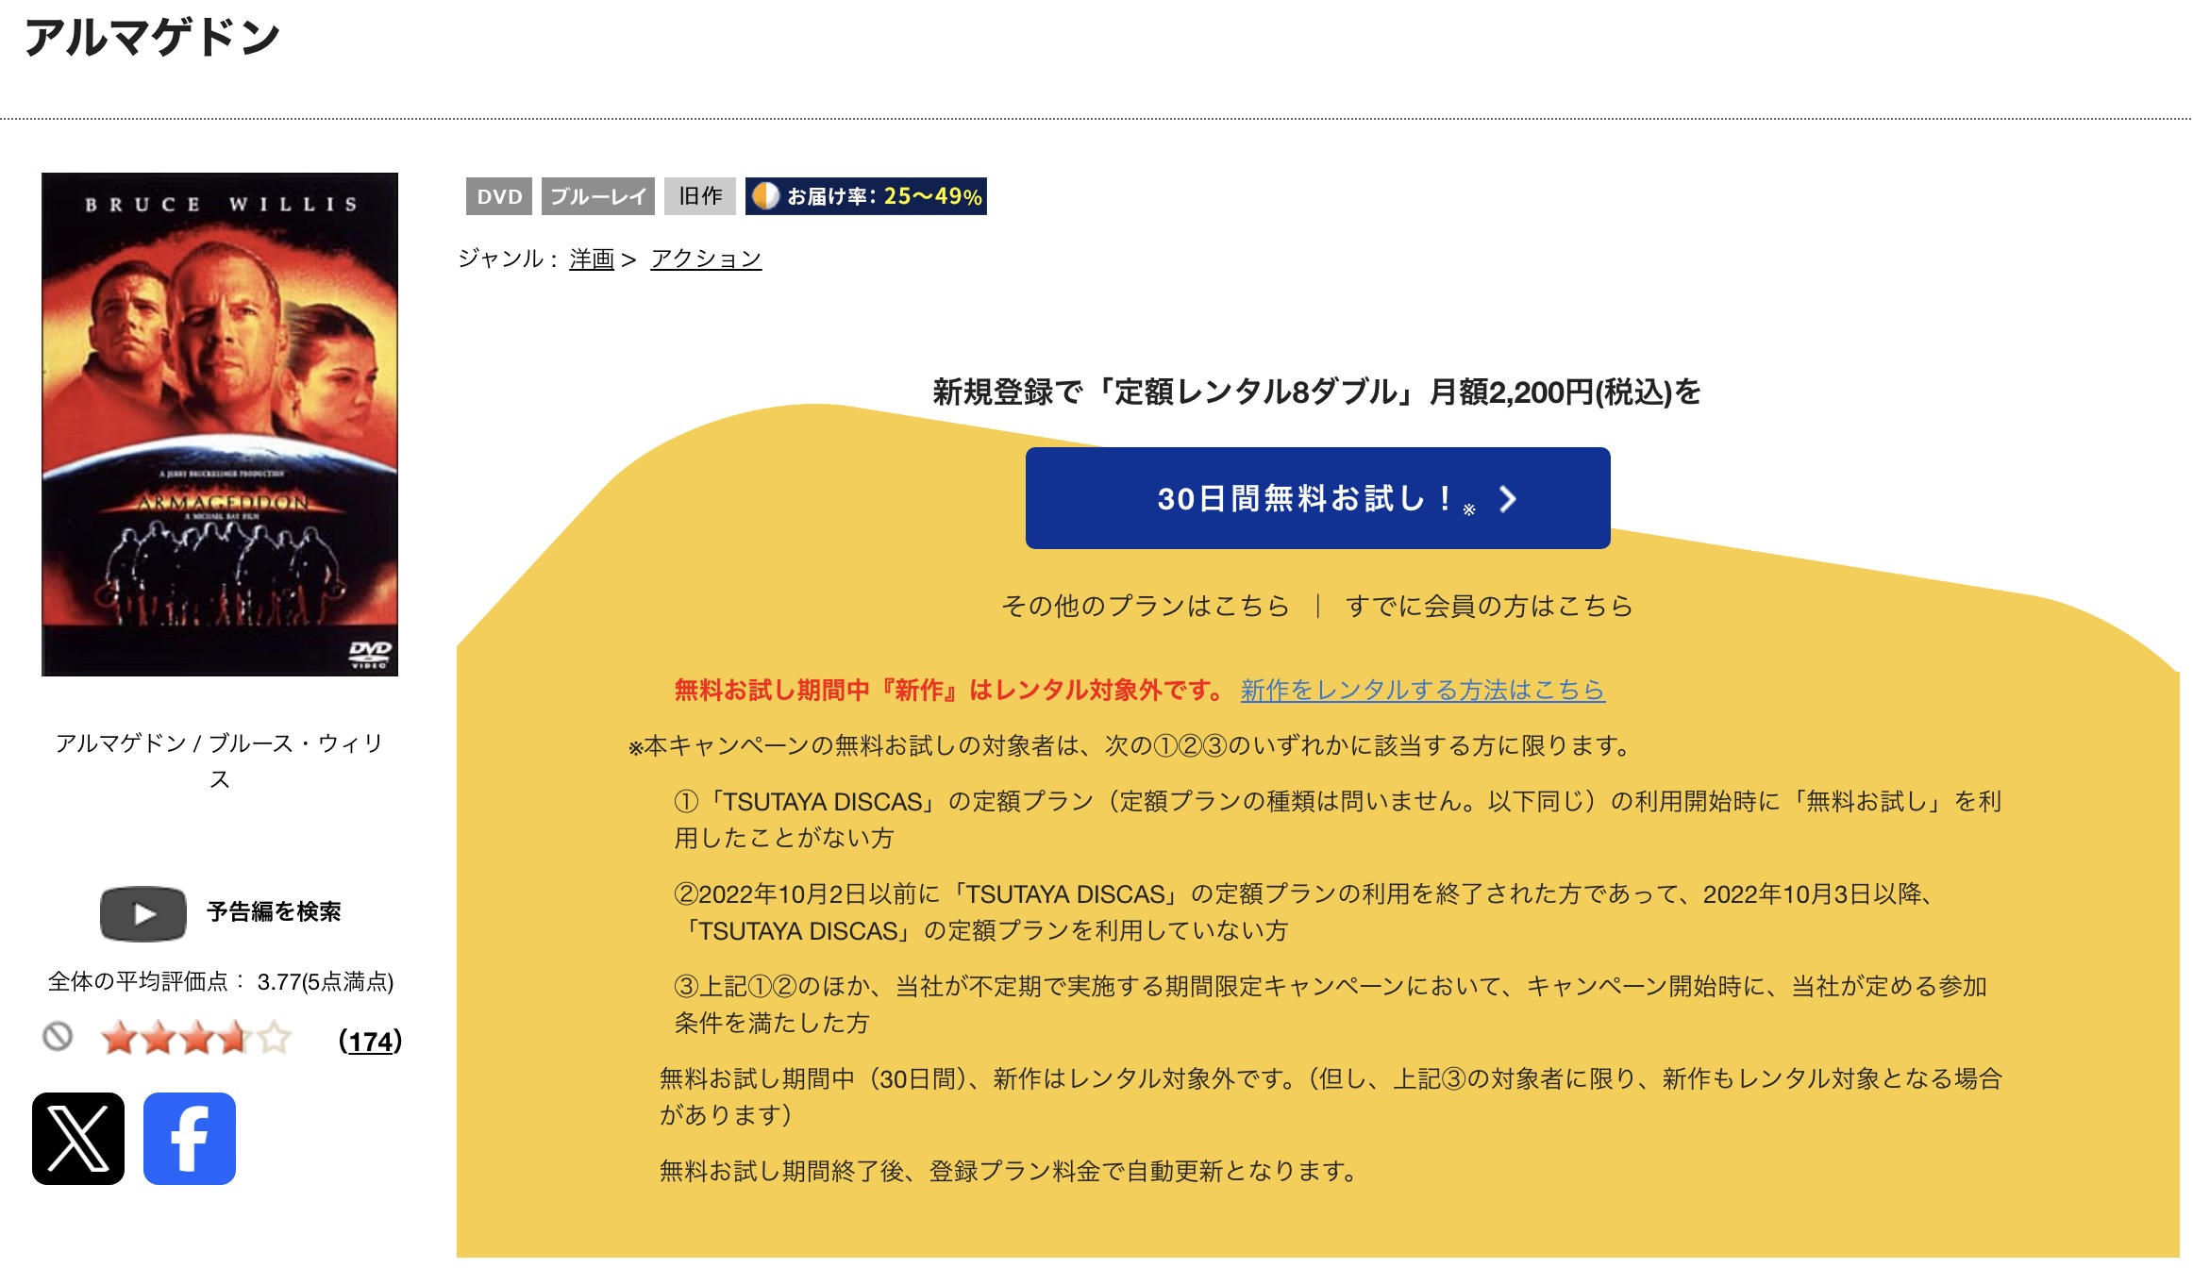The width and height of the screenshot is (2193, 1268).
Task: Click the ジャンル： label text
Action: pos(510,259)
